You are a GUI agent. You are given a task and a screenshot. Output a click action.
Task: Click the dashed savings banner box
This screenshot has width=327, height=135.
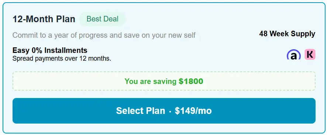pyautogui.click(x=164, y=81)
